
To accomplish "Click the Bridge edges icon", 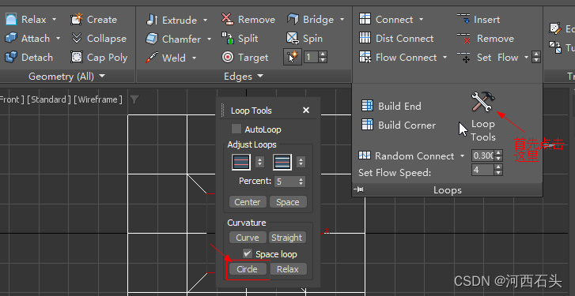I will coord(293,19).
